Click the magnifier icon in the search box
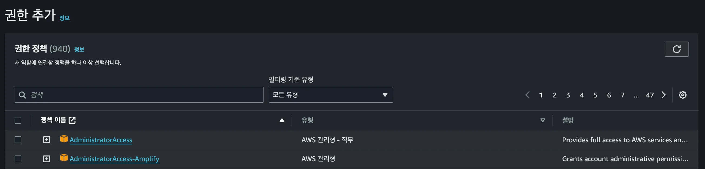The image size is (705, 169). (22, 95)
